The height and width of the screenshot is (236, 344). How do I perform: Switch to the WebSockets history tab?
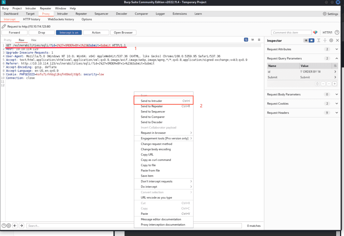(61, 19)
